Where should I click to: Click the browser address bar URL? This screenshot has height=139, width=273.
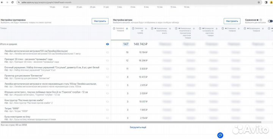pyautogui.click(x=47, y=2)
